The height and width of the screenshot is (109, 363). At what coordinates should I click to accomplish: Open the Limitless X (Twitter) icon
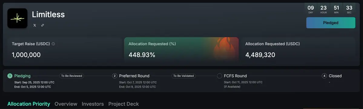pyautogui.click(x=35, y=25)
